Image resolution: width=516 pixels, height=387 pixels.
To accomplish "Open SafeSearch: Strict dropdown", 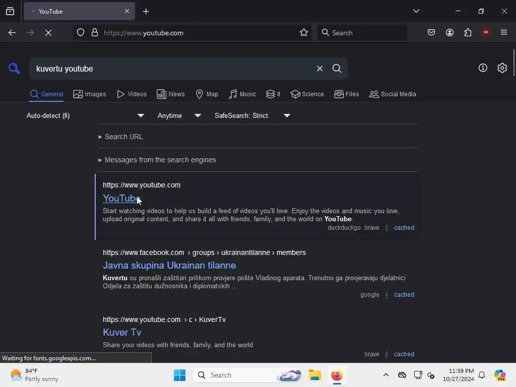I will 252,115.
